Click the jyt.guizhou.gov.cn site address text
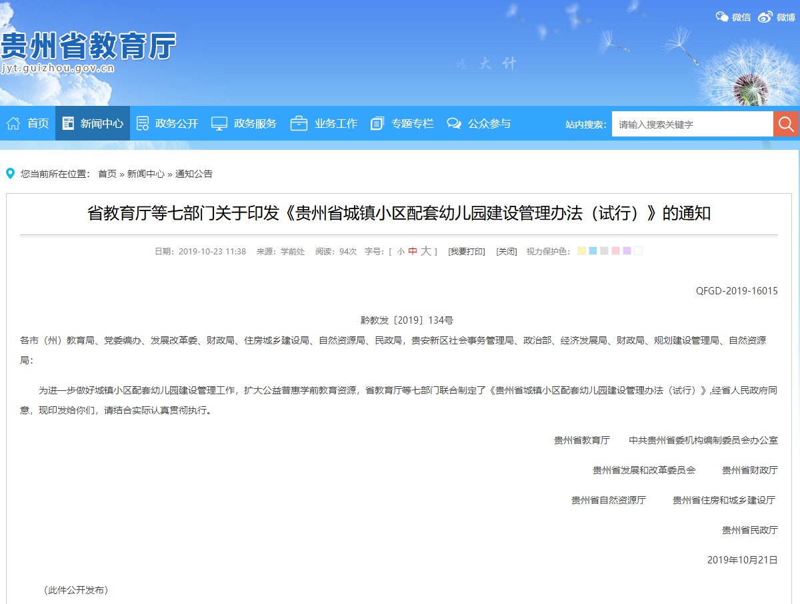The width and height of the screenshot is (800, 604). 57,68
